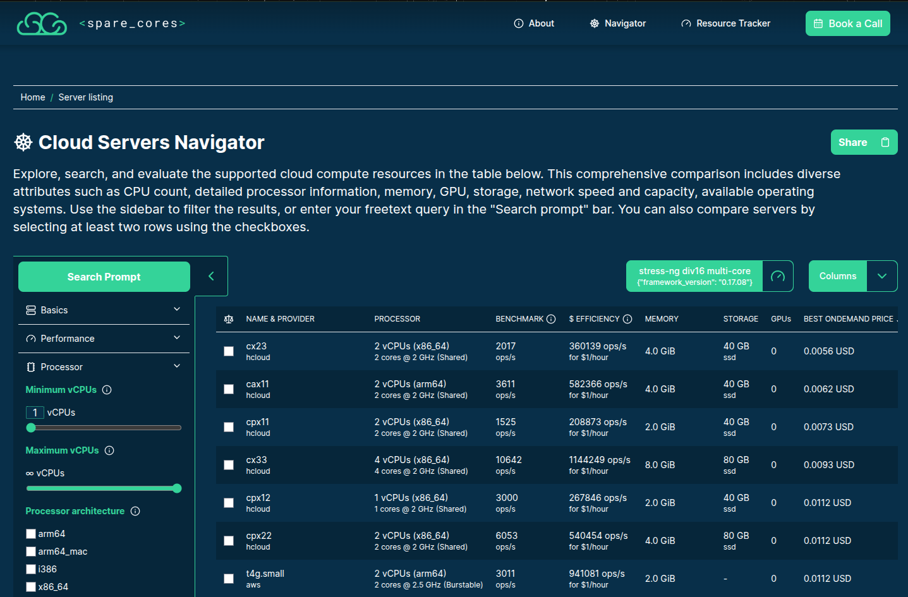908x597 pixels.
Task: Open the Columns dropdown
Action: 882,276
